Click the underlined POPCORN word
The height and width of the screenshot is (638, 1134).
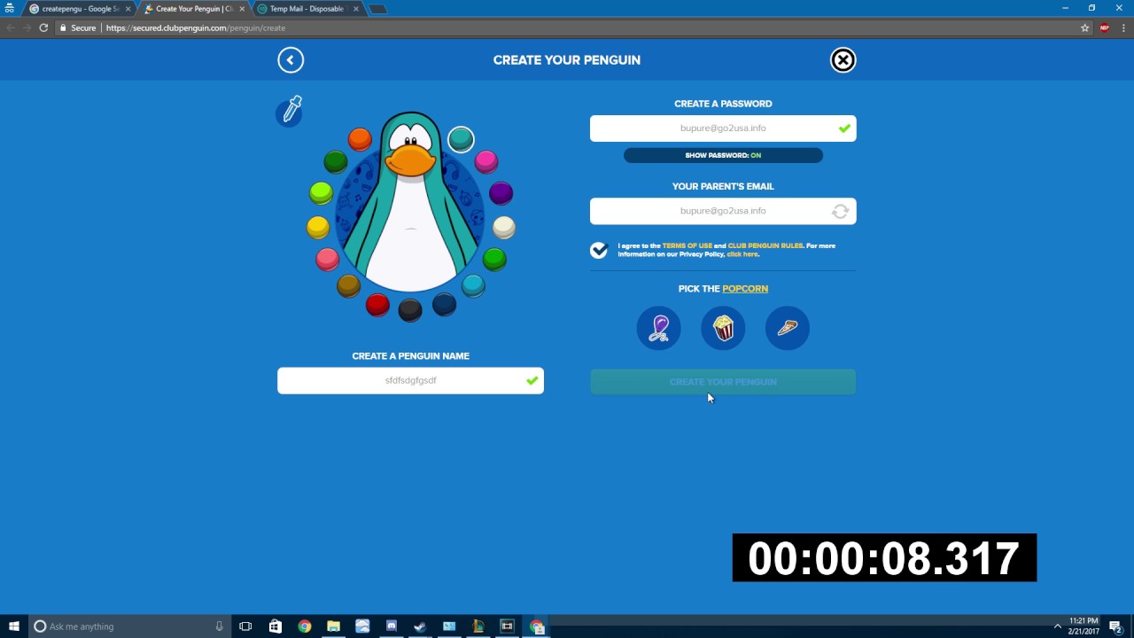tap(745, 289)
